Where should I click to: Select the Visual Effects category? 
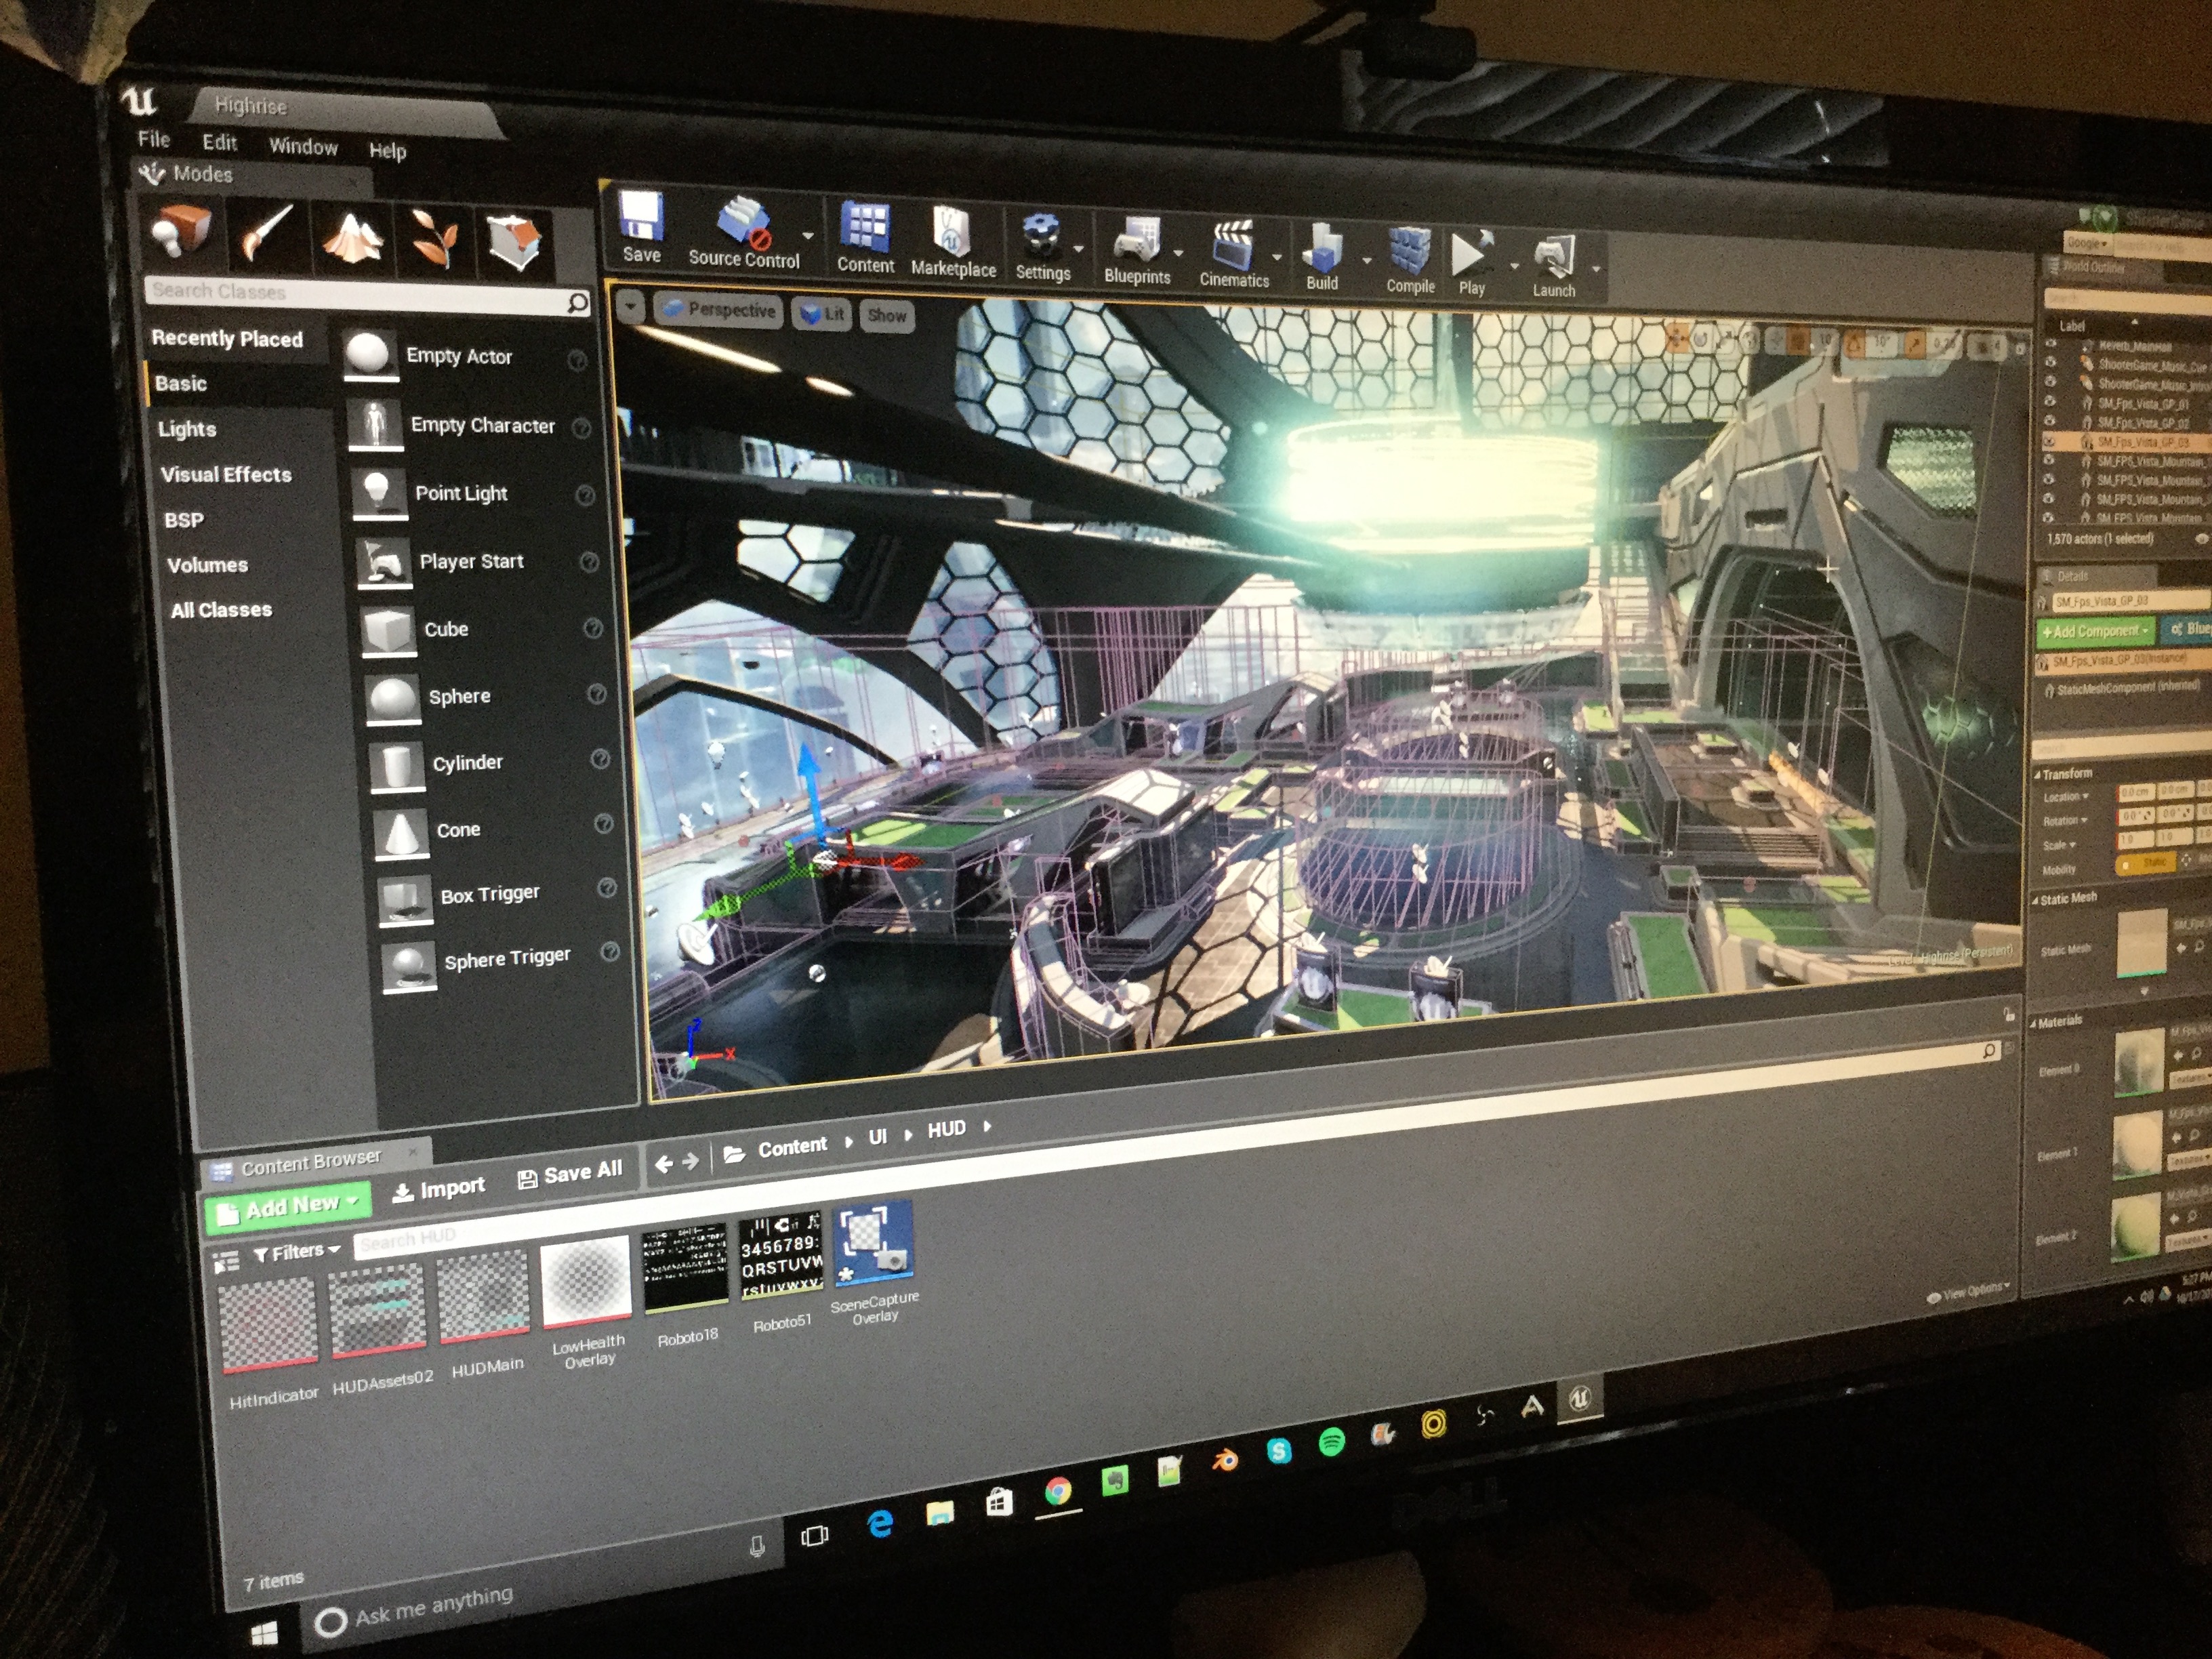tap(226, 474)
